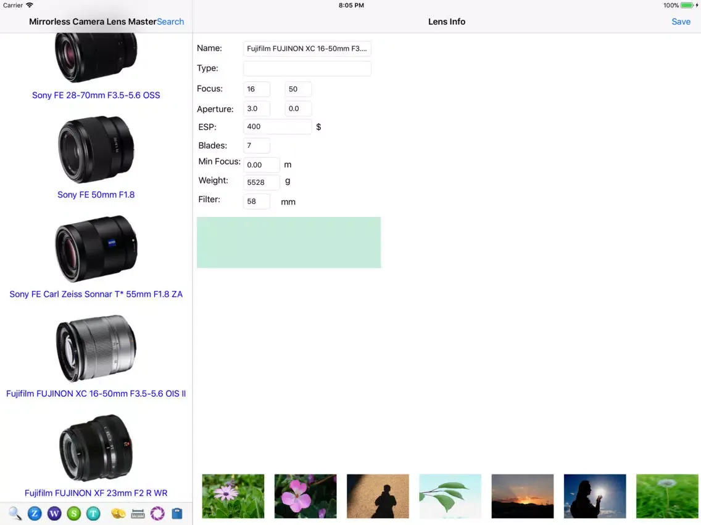Open Fujifilm FUJINON XC 16-50mm link
The width and height of the screenshot is (701, 525).
point(96,394)
